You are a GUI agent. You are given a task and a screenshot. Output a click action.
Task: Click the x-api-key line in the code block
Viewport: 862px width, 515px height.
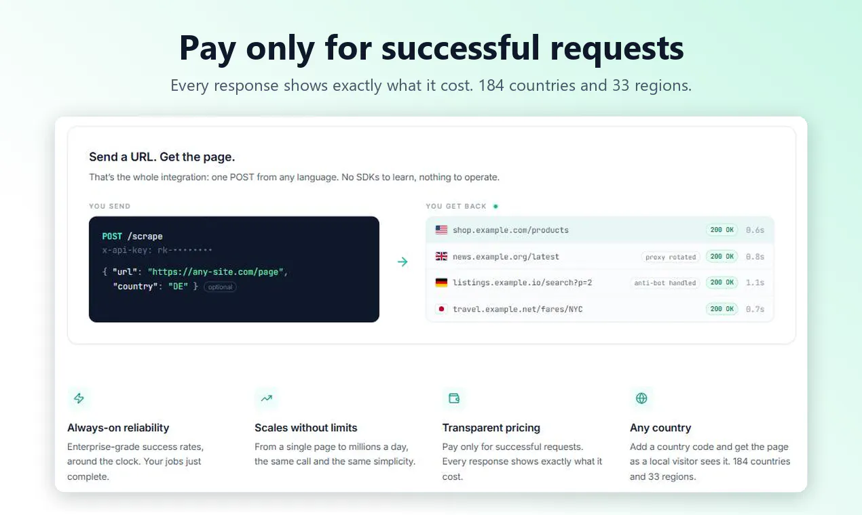click(x=157, y=250)
